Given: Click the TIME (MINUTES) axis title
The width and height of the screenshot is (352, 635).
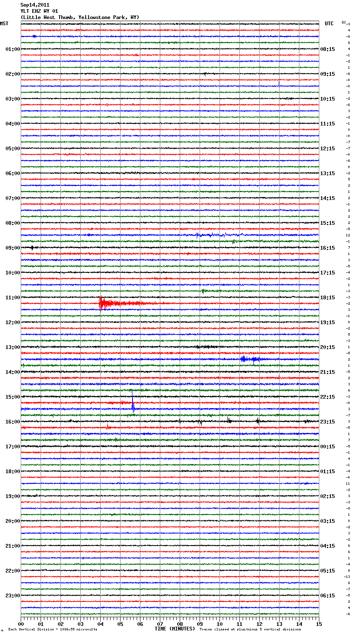Looking at the screenshot, I should coord(175,629).
